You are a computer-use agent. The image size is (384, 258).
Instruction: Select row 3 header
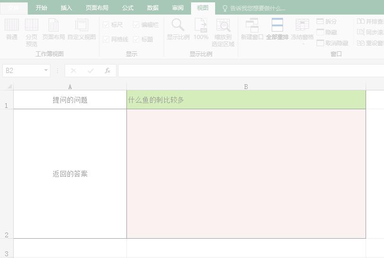6,248
